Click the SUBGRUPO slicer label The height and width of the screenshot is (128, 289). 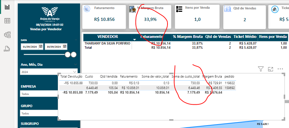(30, 124)
